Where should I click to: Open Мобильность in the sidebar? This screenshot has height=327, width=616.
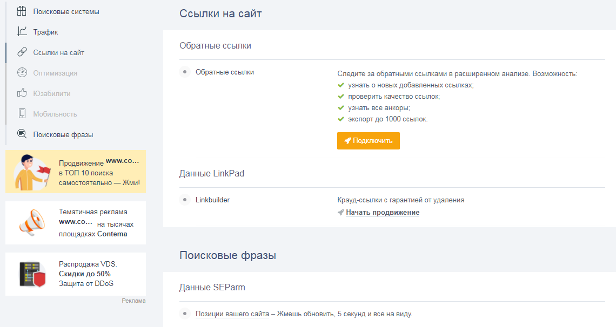pos(55,114)
